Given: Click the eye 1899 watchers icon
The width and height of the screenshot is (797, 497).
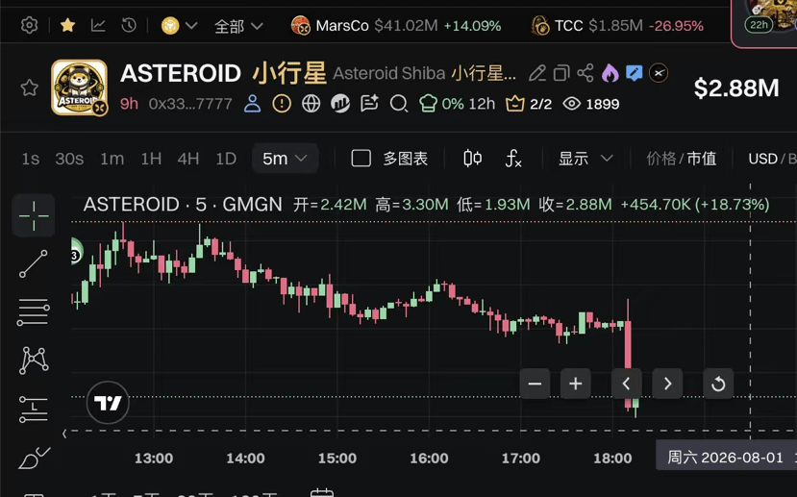Looking at the screenshot, I should [x=591, y=104].
